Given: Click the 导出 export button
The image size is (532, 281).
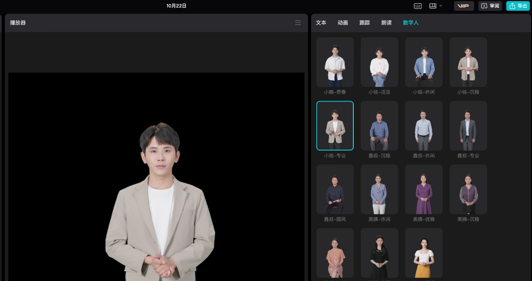Looking at the screenshot, I should [x=518, y=6].
